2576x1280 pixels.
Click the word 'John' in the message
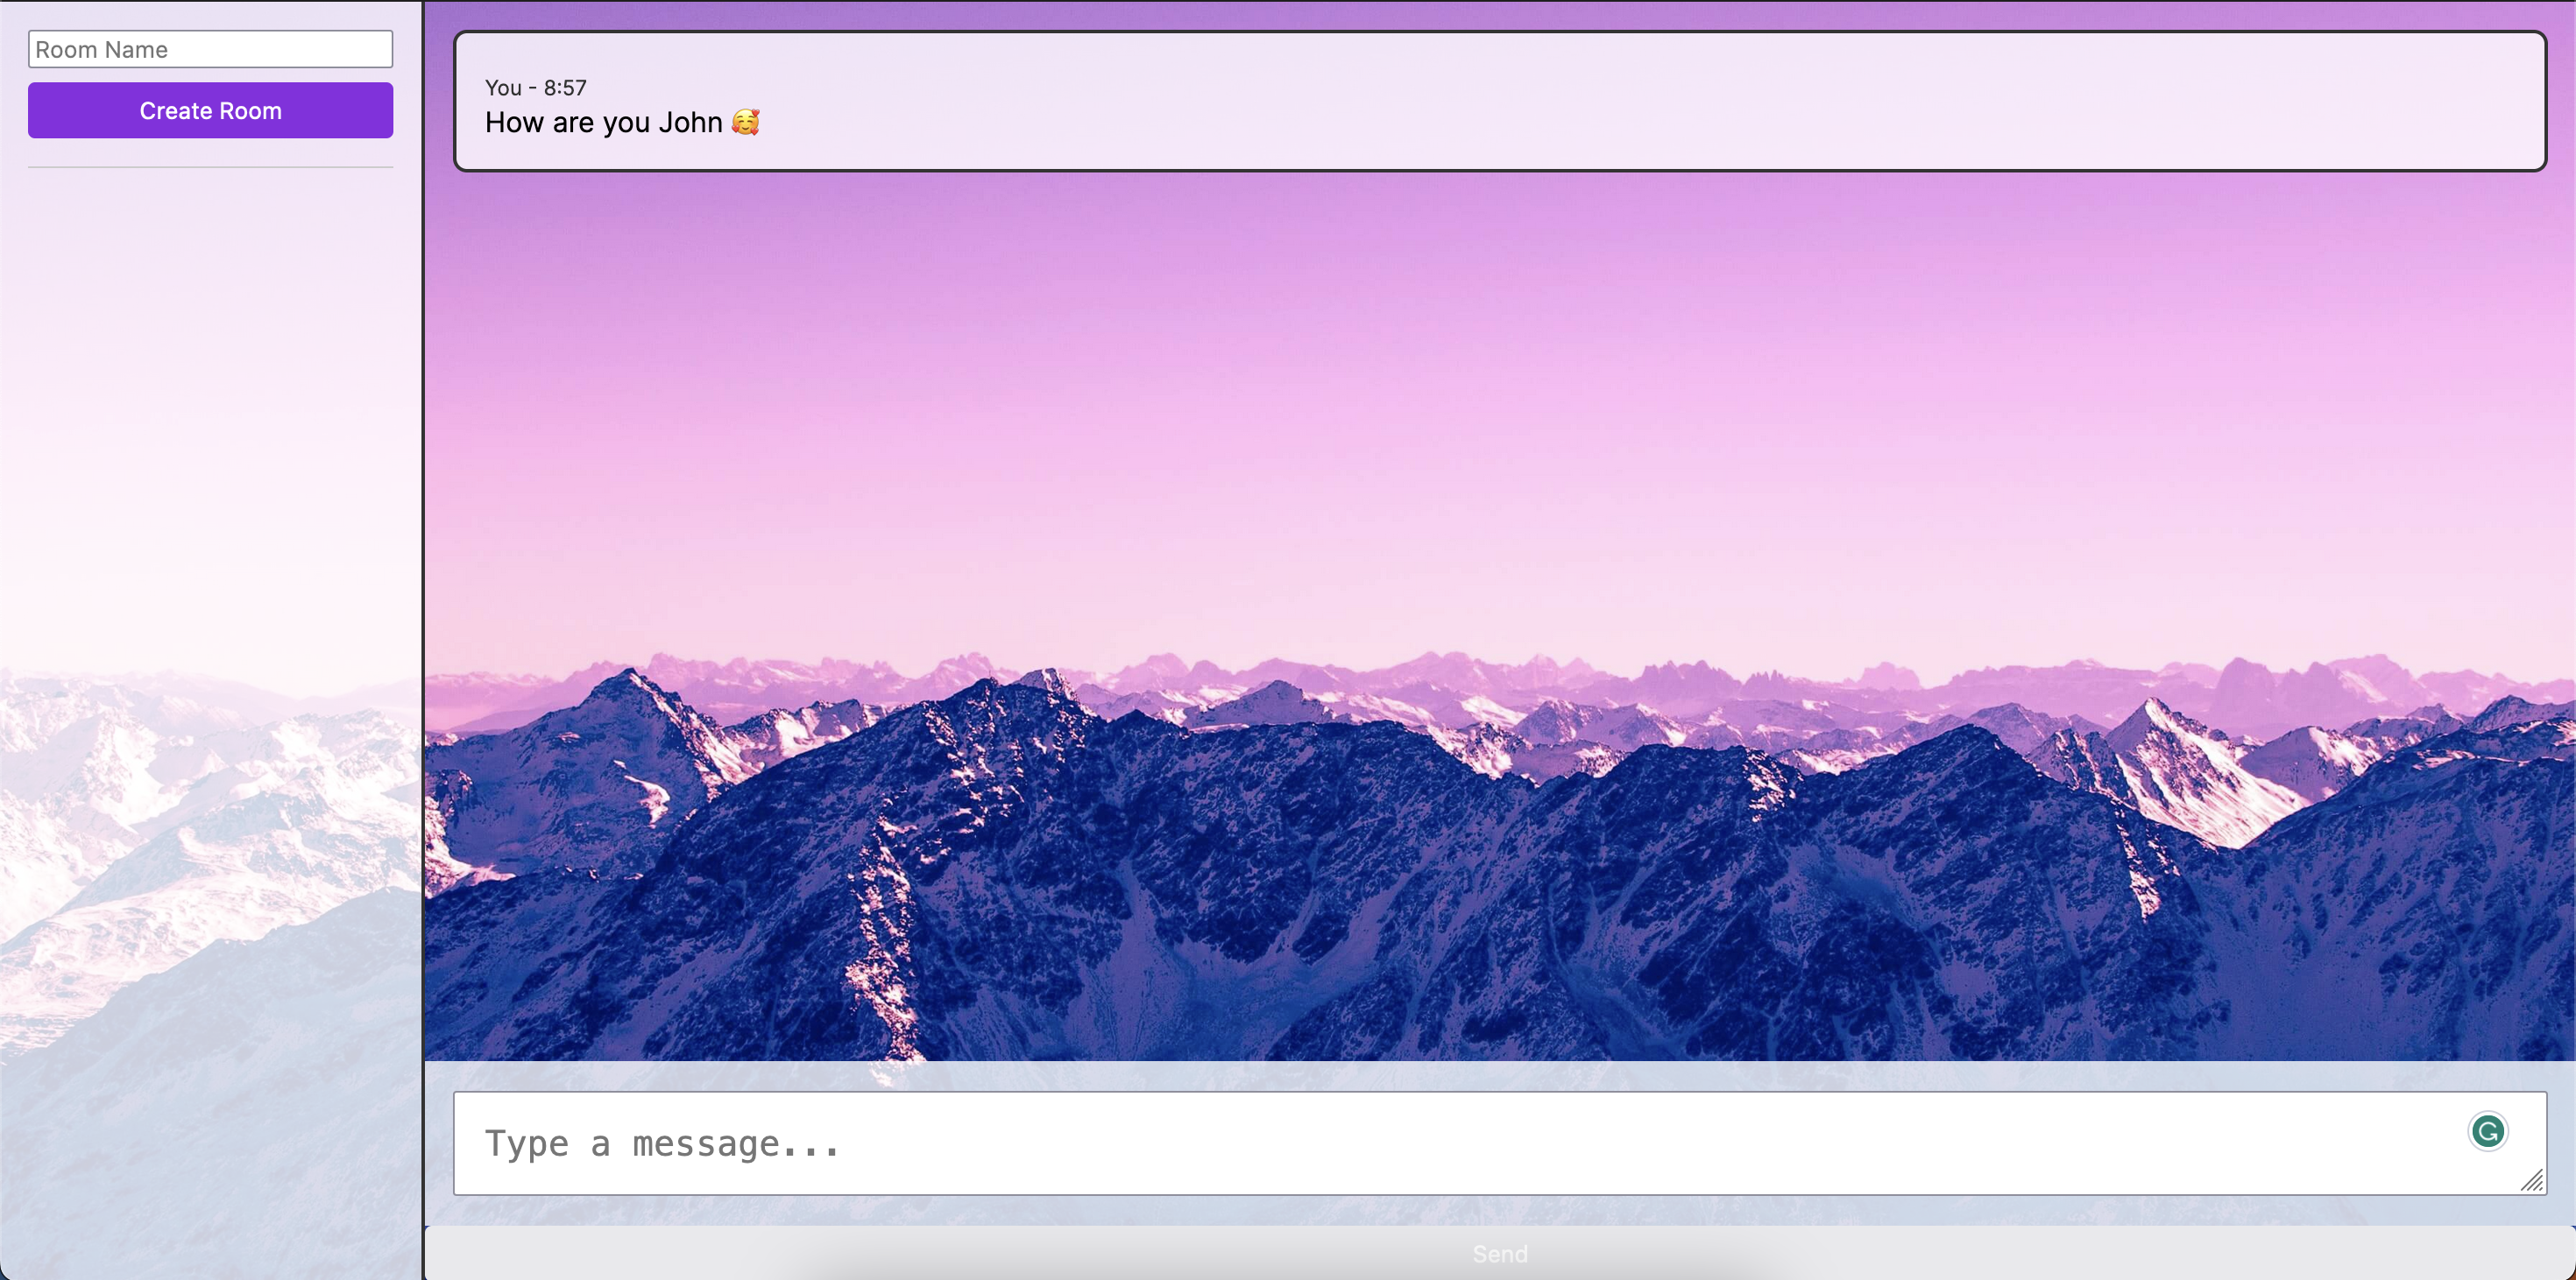click(690, 123)
